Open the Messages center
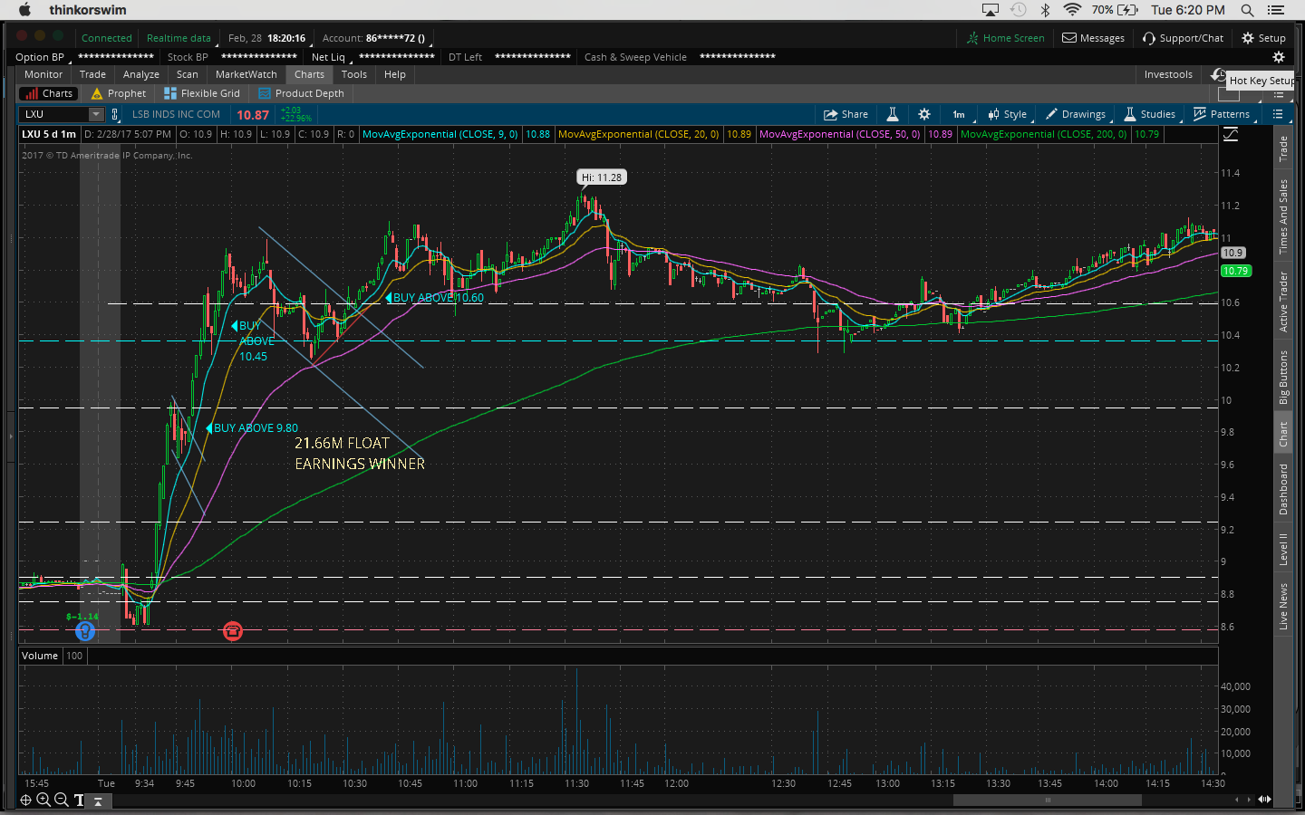This screenshot has width=1305, height=815. tap(1093, 38)
